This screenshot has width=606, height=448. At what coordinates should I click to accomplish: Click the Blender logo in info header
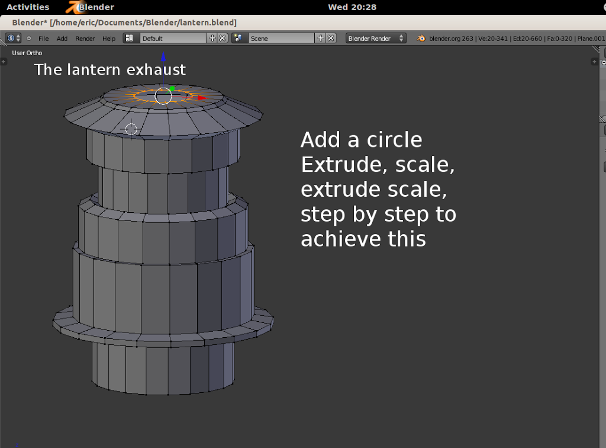[x=421, y=38]
